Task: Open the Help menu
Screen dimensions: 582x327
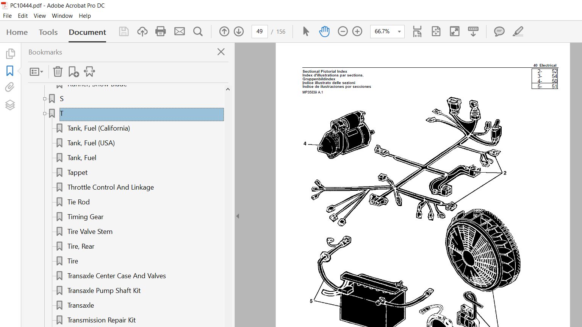Action: pos(85,16)
